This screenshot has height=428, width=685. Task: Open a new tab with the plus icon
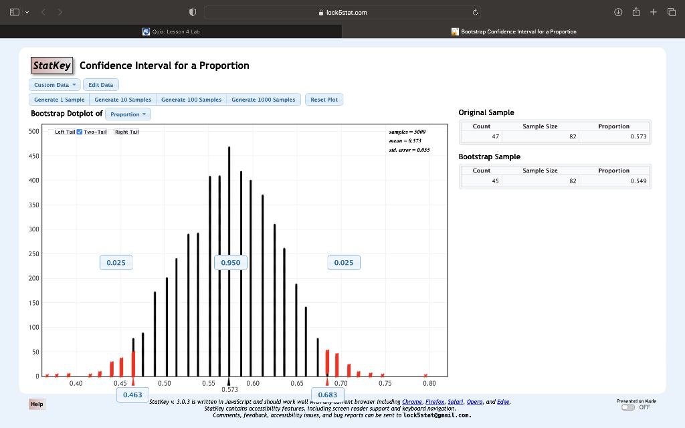pos(653,11)
